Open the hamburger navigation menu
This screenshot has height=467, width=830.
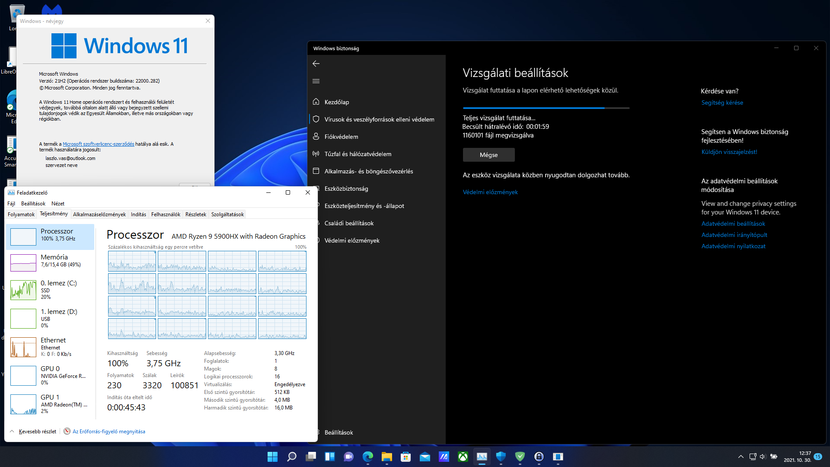(316, 81)
